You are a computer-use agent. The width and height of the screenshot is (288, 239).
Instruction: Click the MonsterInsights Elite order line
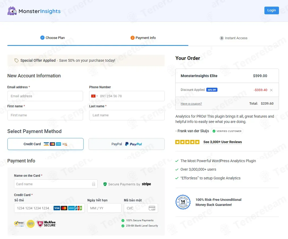pyautogui.click(x=227, y=76)
